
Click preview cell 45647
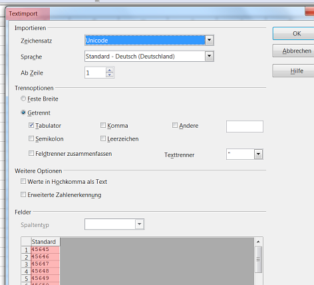point(45,264)
